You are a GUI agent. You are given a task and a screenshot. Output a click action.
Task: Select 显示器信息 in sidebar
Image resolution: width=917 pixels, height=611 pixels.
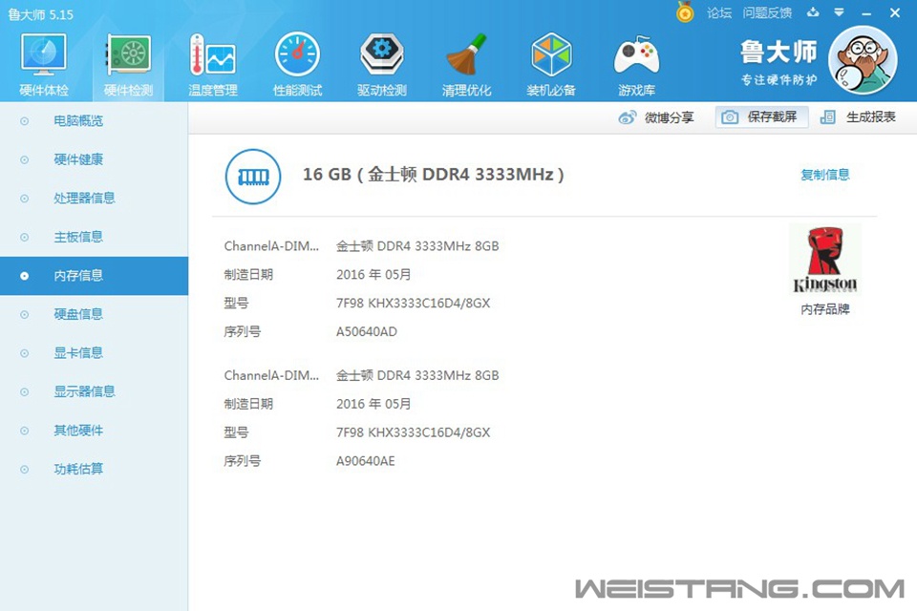pos(95,391)
